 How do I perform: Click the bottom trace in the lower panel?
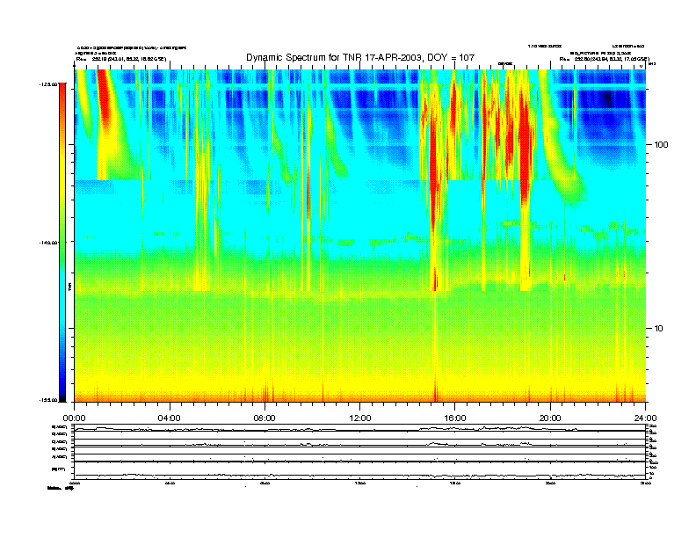coord(360,476)
